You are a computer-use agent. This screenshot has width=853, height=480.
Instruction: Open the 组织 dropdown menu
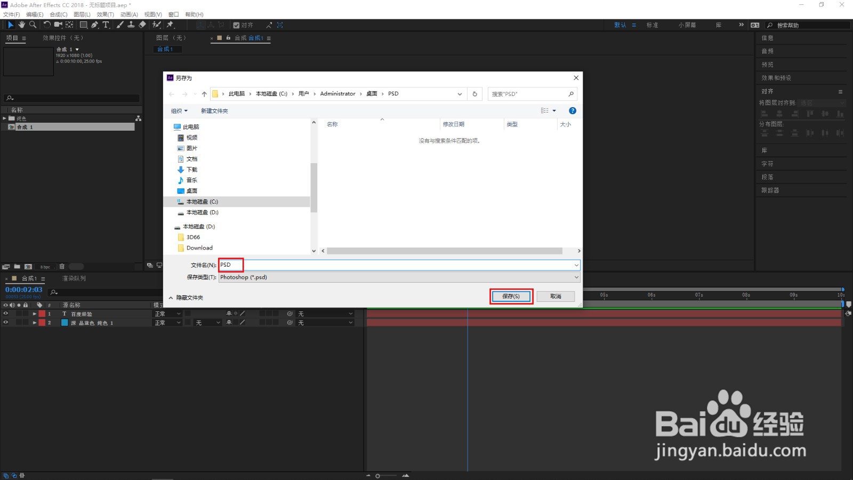pyautogui.click(x=179, y=111)
